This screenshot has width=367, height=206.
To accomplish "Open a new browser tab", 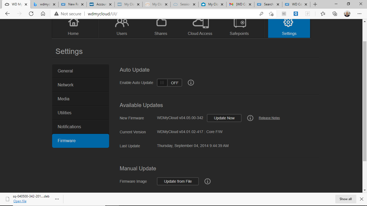I will (315, 4).
